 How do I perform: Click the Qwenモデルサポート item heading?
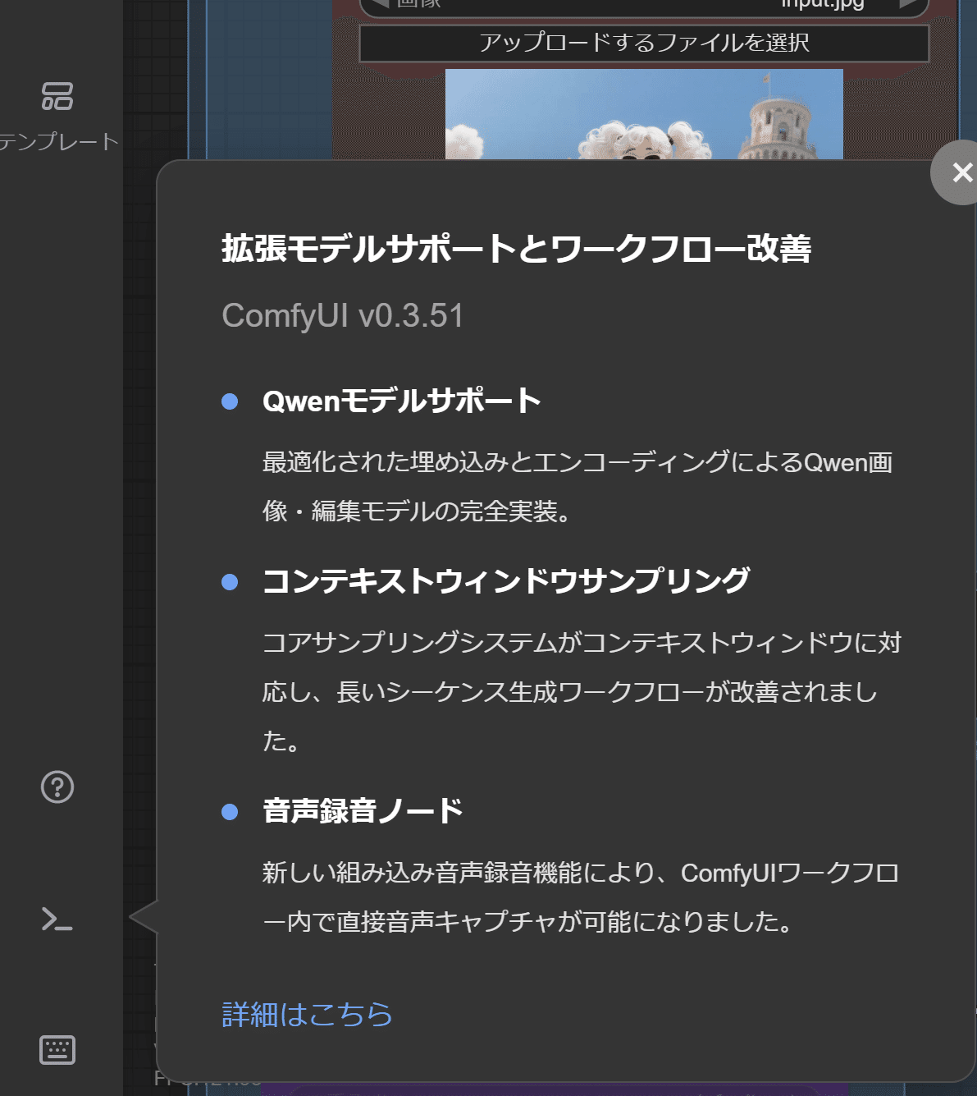click(x=402, y=401)
